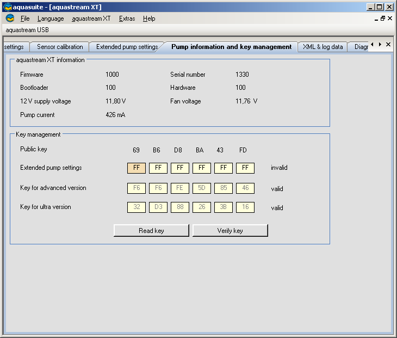This screenshot has height=338, width=397.
Task: Switch to the XML & log data tab
Action: 323,47
